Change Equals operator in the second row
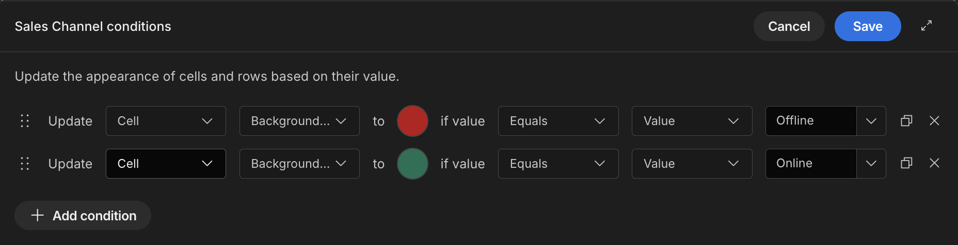Screen dimensions: 958x245 558,164
